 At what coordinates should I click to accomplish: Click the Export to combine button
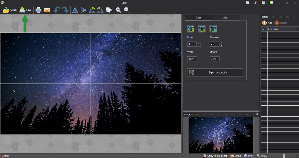(215, 73)
